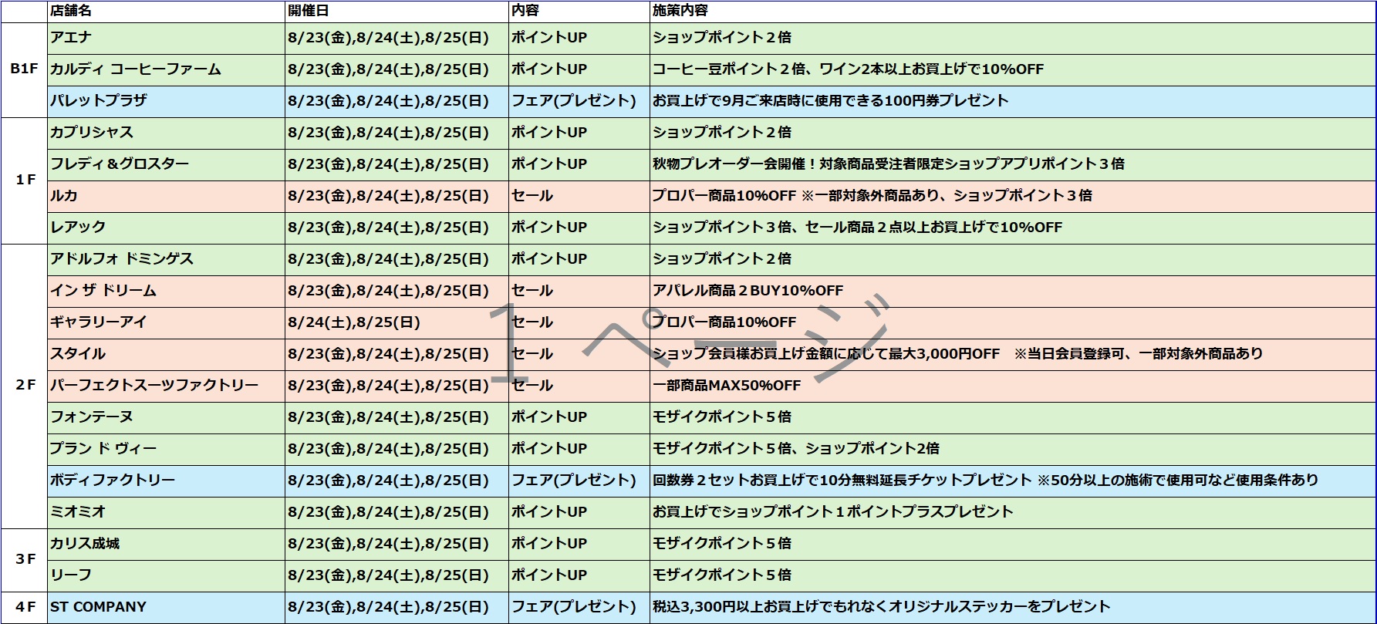This screenshot has height=624, width=1377.
Task: Click the 開催日 column header
Action: [x=397, y=11]
